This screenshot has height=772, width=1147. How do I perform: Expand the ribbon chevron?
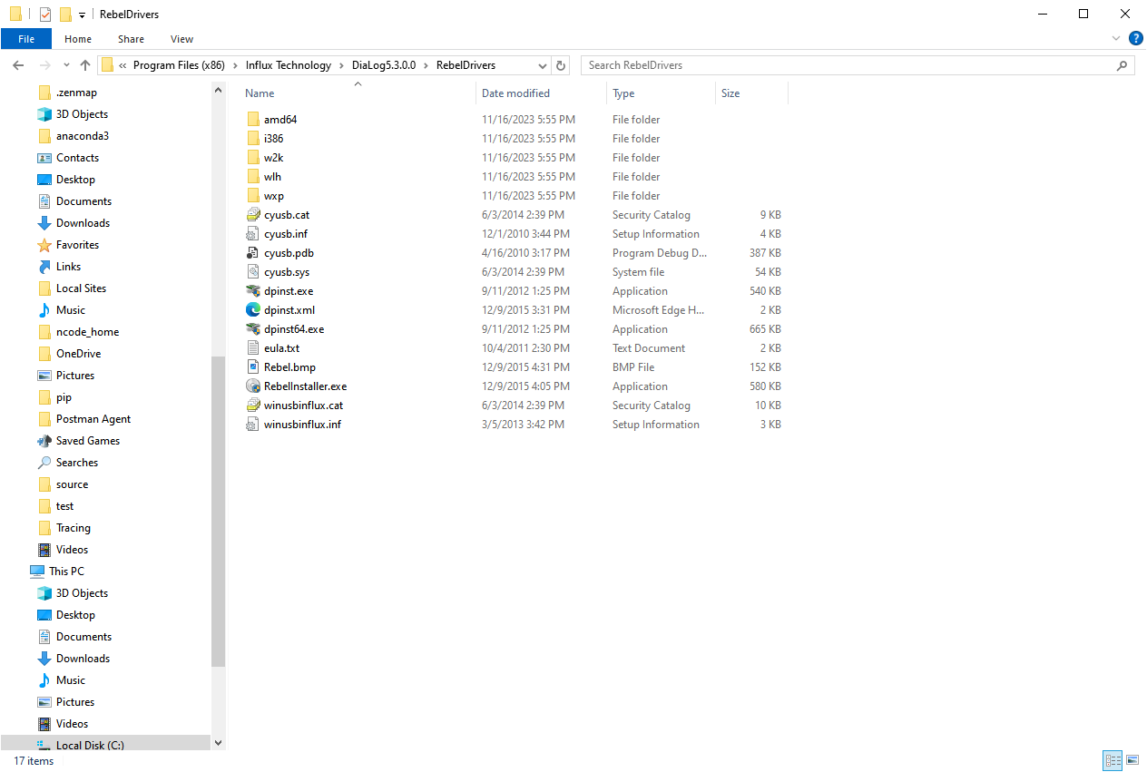tap(1116, 39)
